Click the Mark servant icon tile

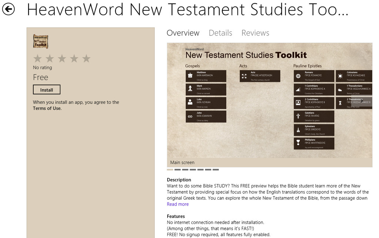(x=189, y=89)
